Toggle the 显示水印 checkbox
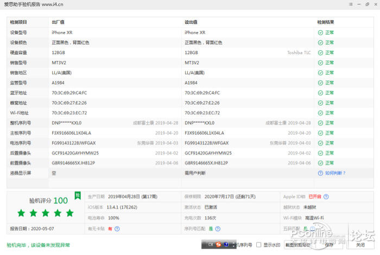Image resolution: width=380 pixels, height=255 pixels. (x=258, y=245)
